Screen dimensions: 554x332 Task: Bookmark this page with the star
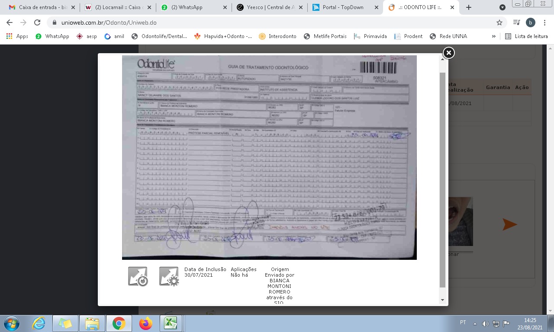[x=499, y=22]
